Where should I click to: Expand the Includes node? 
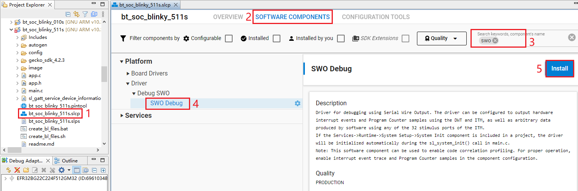pos(17,37)
